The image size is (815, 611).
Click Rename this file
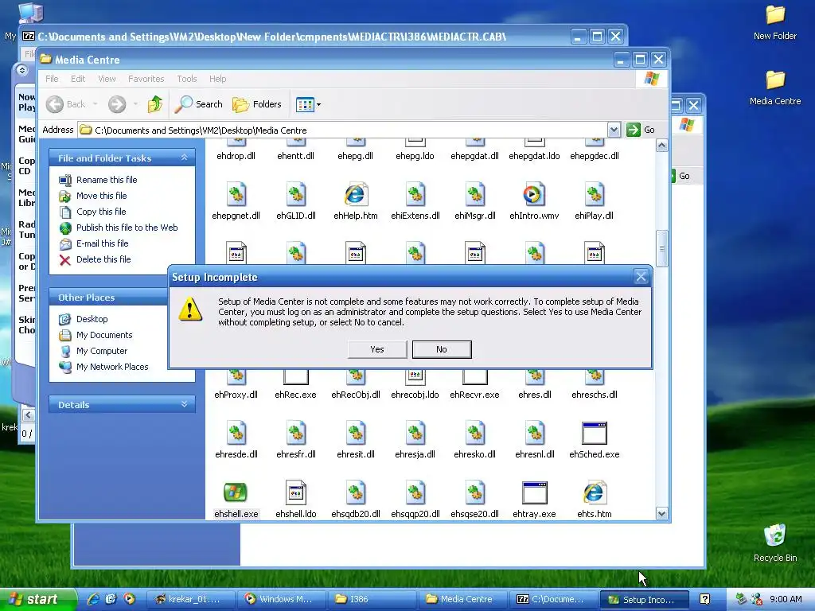coord(107,180)
